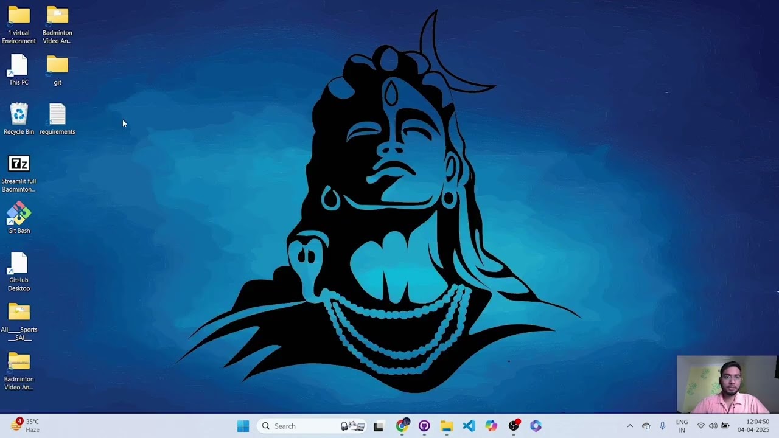
Task: Select the Streamlit full Badminton 7z archive
Action: click(19, 173)
